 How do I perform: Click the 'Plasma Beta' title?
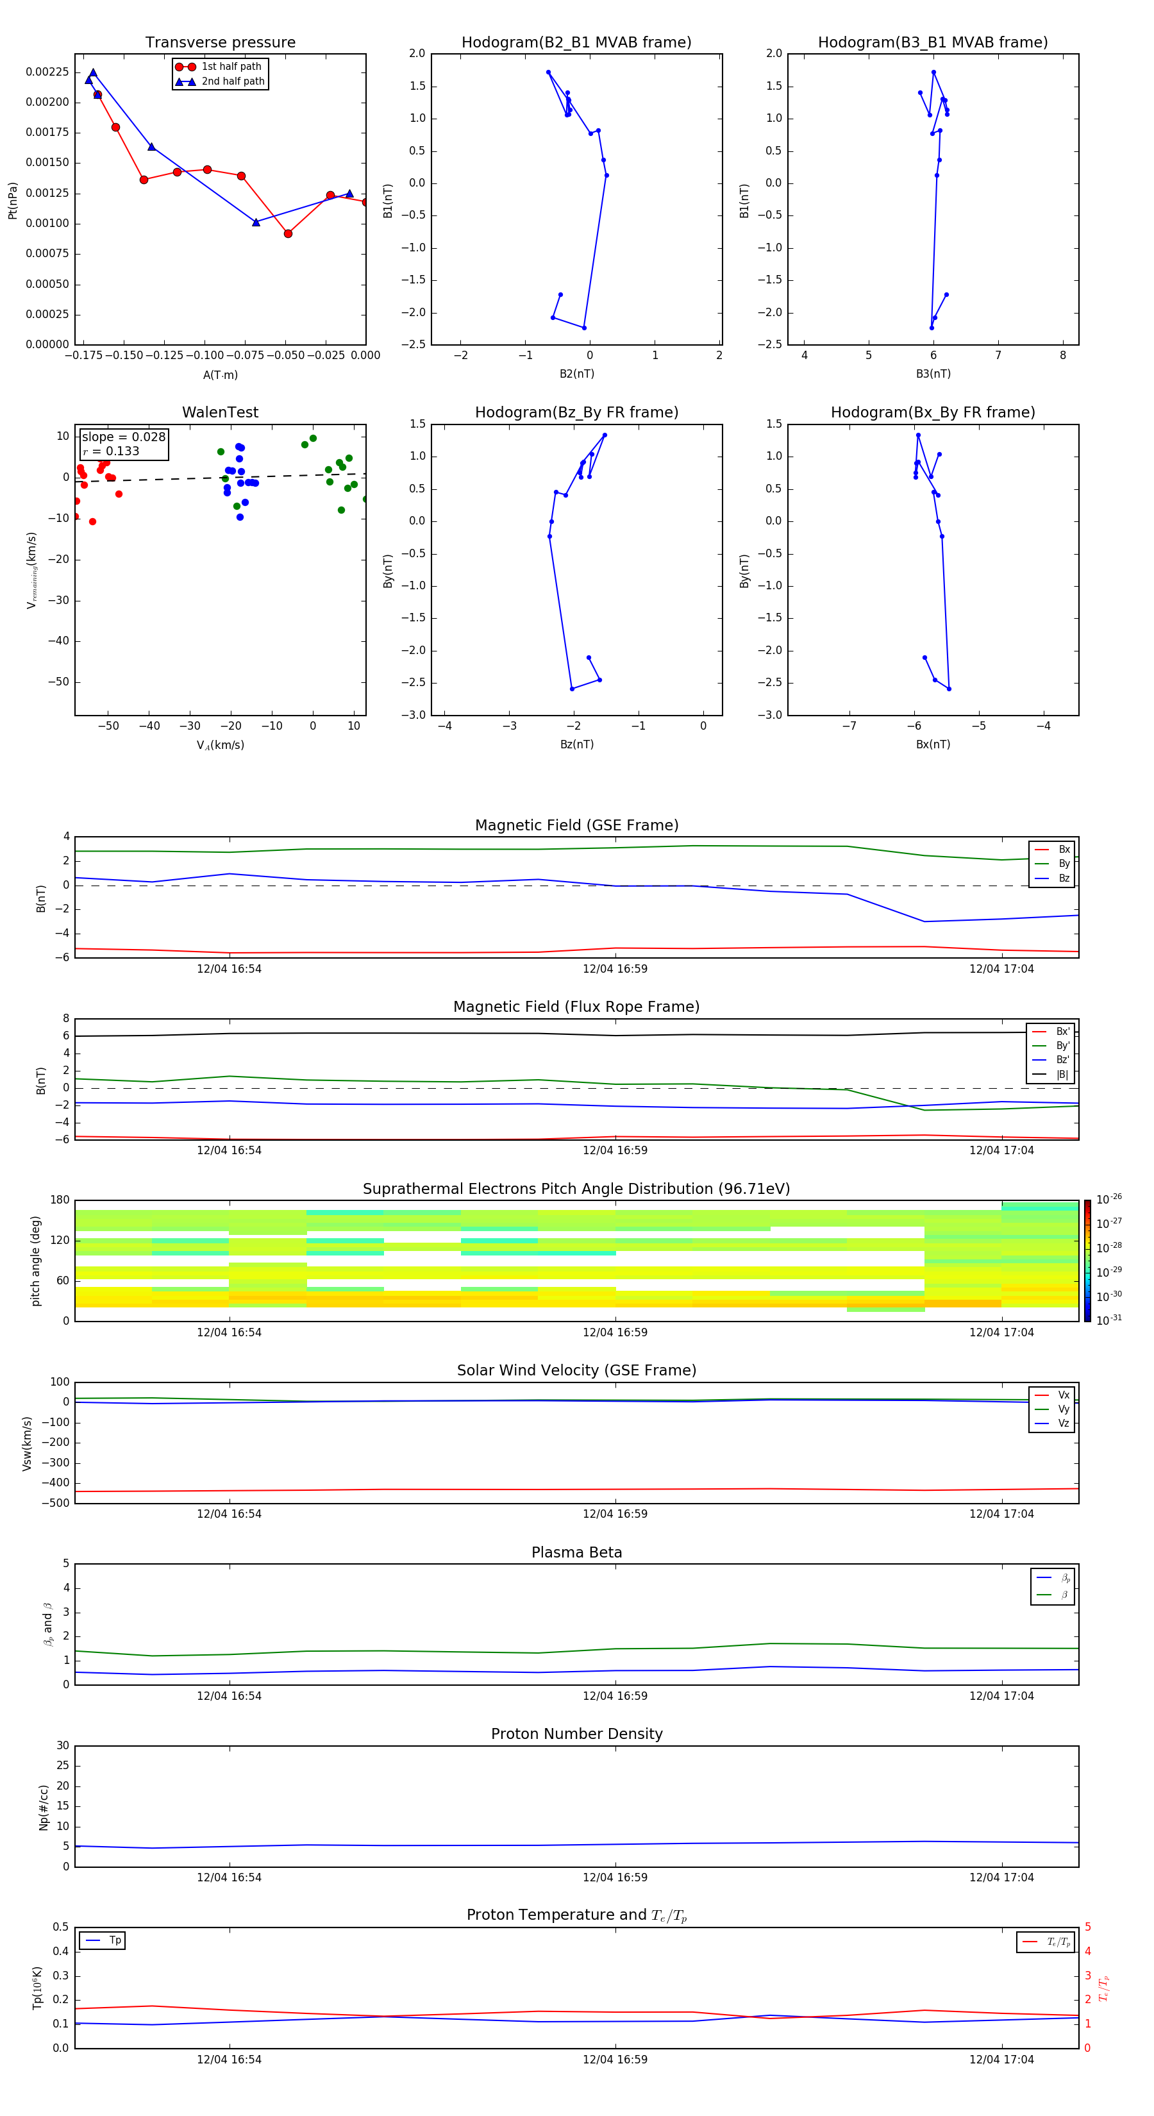coord(576,1552)
